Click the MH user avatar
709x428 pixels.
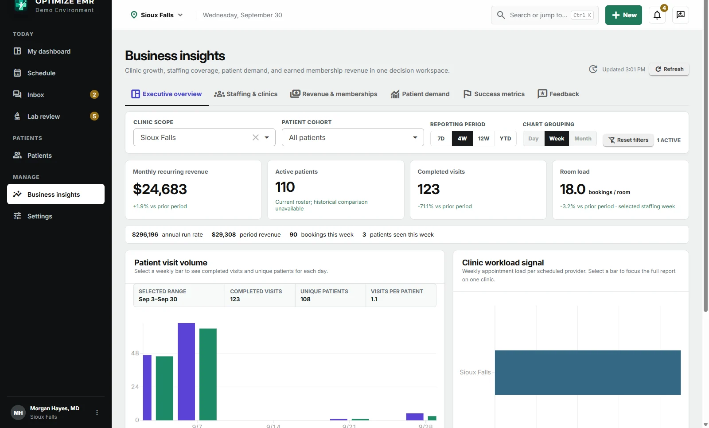click(18, 412)
